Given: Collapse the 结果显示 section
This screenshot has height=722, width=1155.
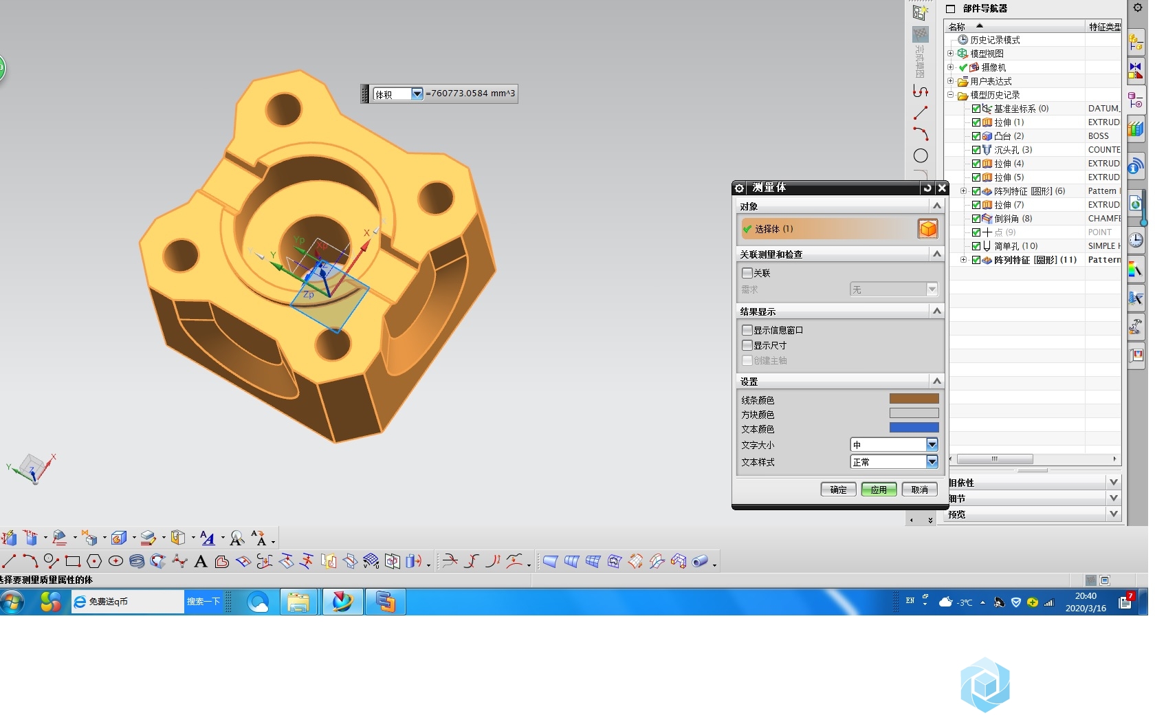Looking at the screenshot, I should [936, 311].
